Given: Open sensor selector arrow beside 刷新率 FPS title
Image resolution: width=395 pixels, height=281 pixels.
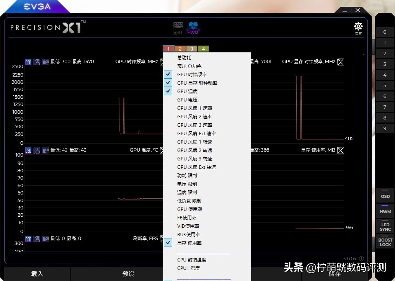Looking at the screenshot, I should [x=162, y=238].
